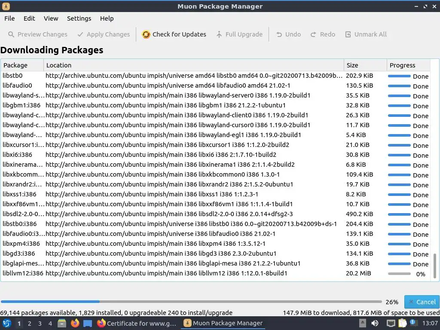The image size is (440, 330).
Task: Open the Help menu
Action: [x=107, y=18]
